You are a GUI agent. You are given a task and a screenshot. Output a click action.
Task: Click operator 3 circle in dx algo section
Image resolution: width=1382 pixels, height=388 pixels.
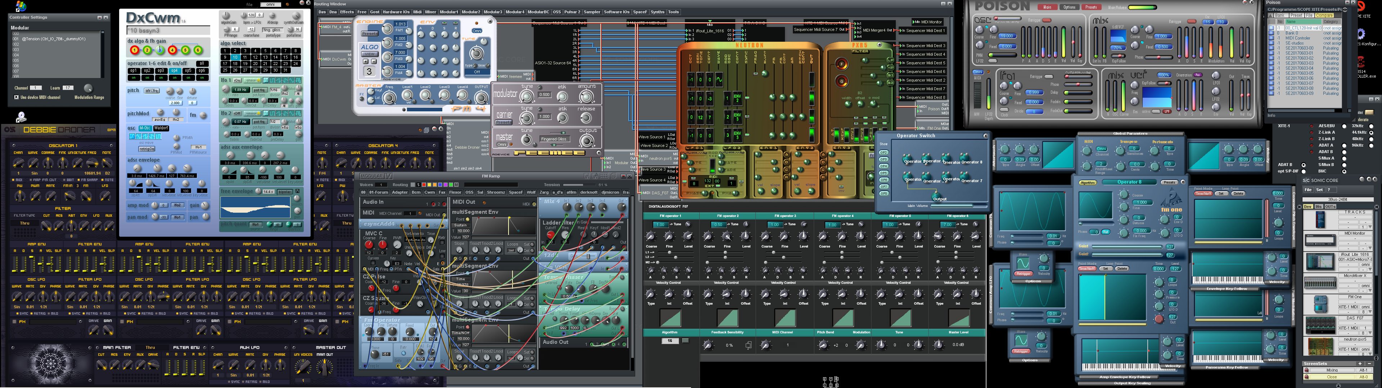point(160,50)
